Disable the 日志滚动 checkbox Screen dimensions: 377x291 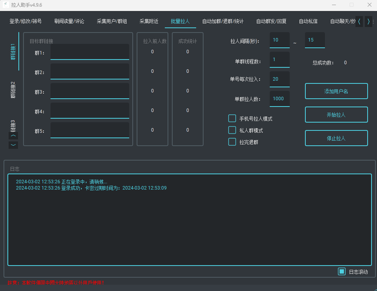point(342,271)
